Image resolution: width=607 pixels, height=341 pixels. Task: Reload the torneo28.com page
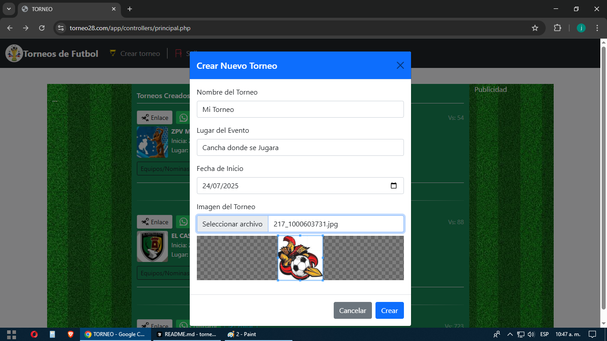42,28
